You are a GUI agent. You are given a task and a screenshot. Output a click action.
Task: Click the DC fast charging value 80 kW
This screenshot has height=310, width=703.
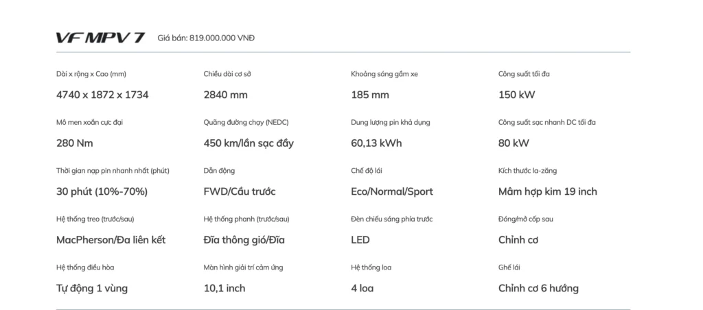514,143
